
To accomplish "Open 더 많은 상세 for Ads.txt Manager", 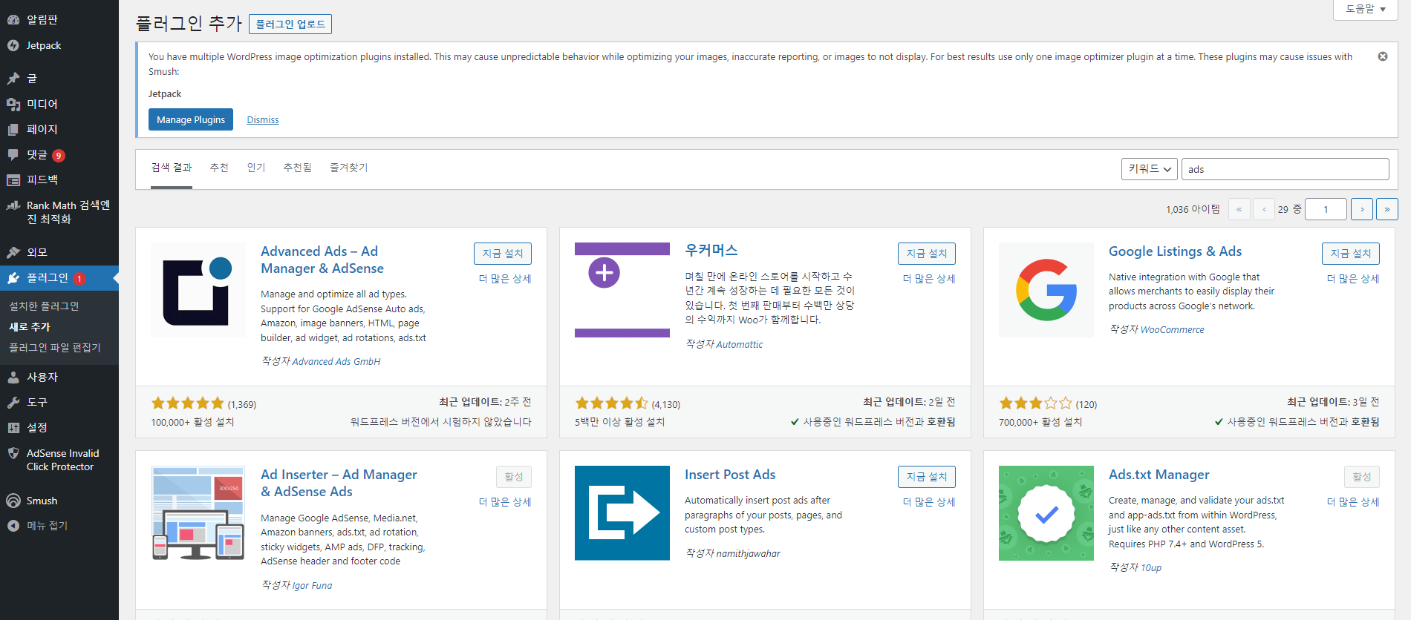I will tap(1353, 502).
